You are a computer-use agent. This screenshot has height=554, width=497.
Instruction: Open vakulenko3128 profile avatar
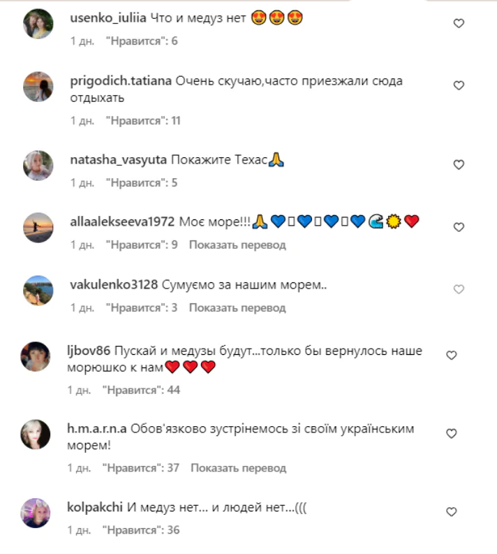(38, 291)
